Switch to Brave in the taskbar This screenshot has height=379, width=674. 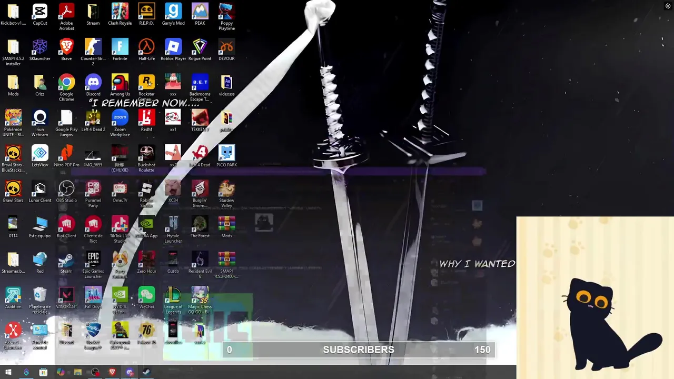coord(112,372)
